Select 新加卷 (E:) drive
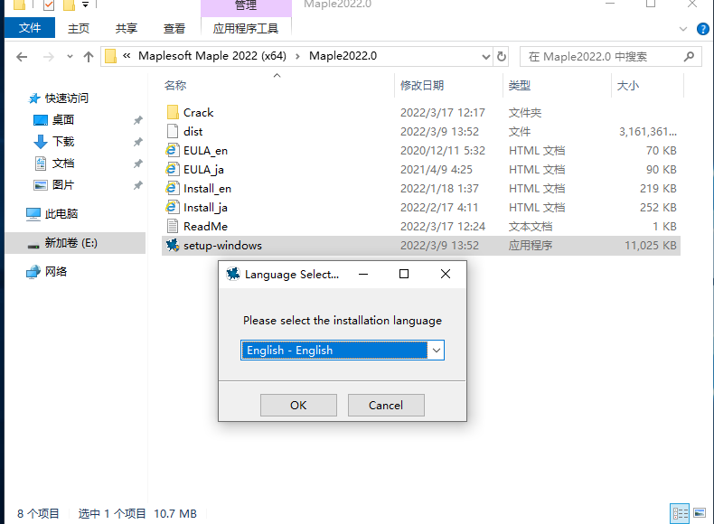This screenshot has height=524, width=714. (70, 243)
